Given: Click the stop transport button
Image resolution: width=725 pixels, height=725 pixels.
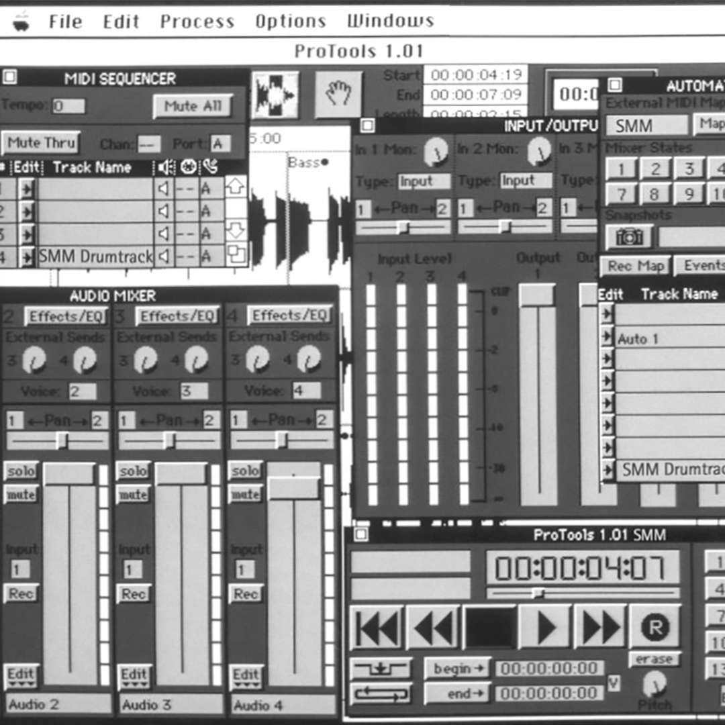Looking at the screenshot, I should click(x=489, y=628).
